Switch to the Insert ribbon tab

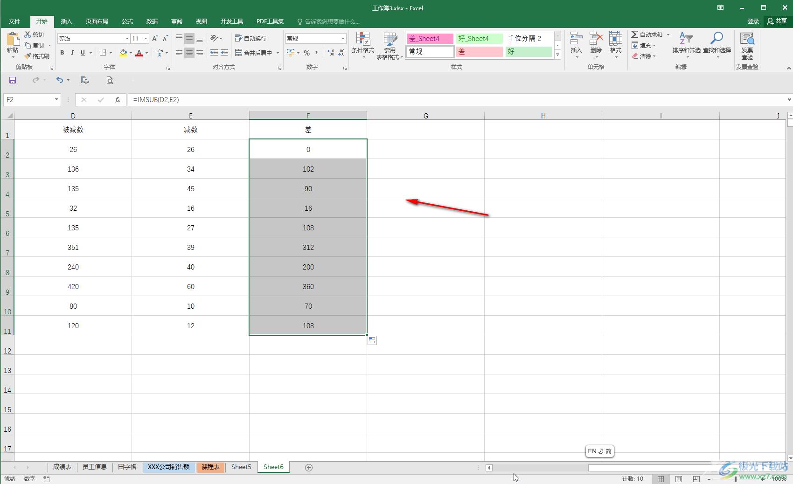[x=67, y=21]
